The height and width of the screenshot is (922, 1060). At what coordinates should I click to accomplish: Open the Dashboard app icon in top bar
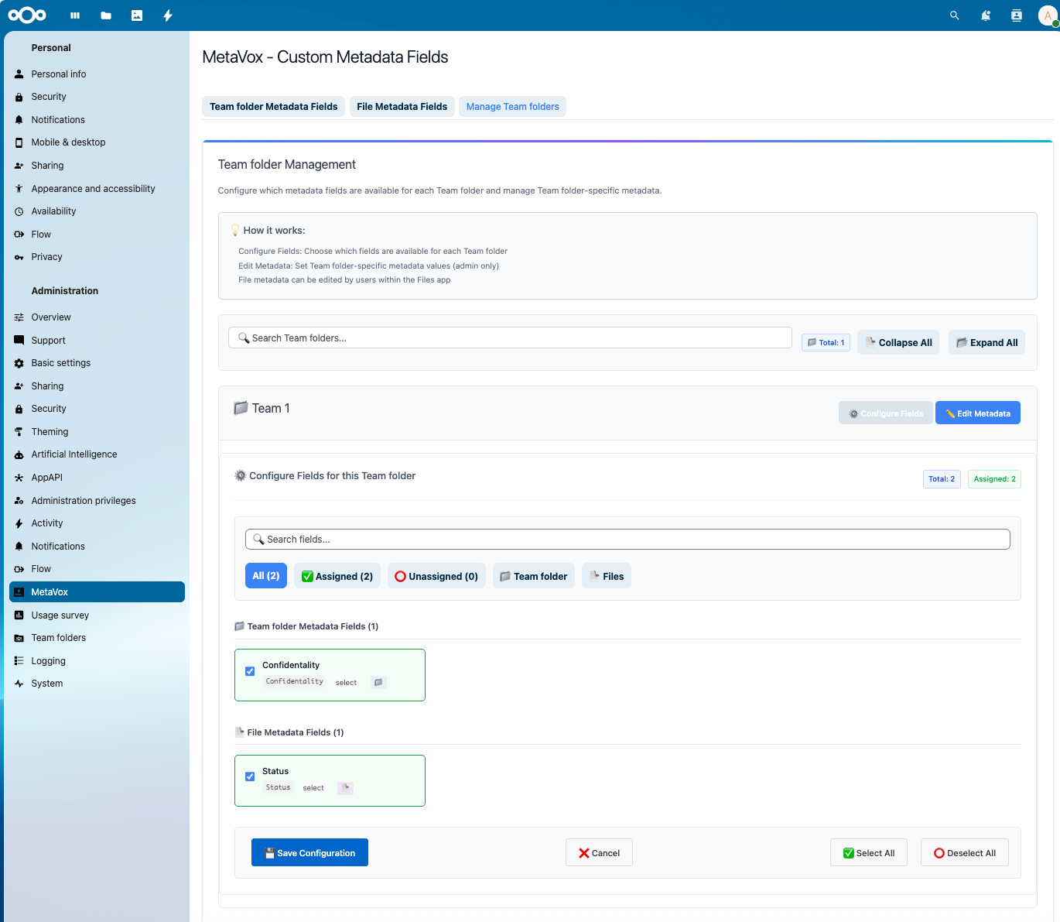[x=75, y=15]
